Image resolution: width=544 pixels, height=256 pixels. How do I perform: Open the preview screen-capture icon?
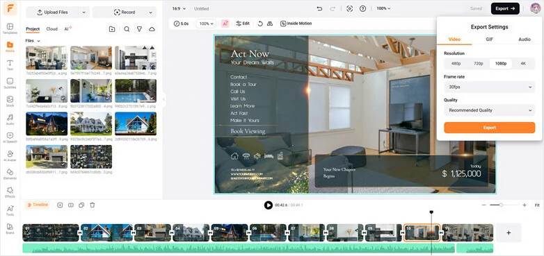click(350, 8)
